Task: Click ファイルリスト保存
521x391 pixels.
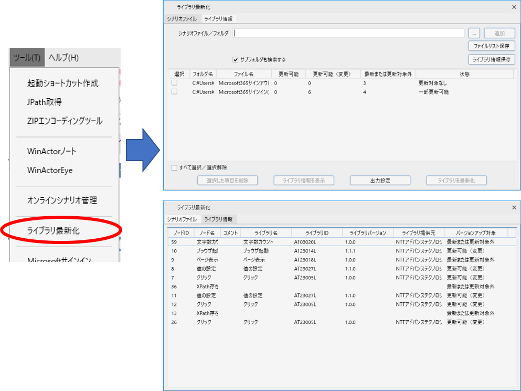Action: [492, 46]
